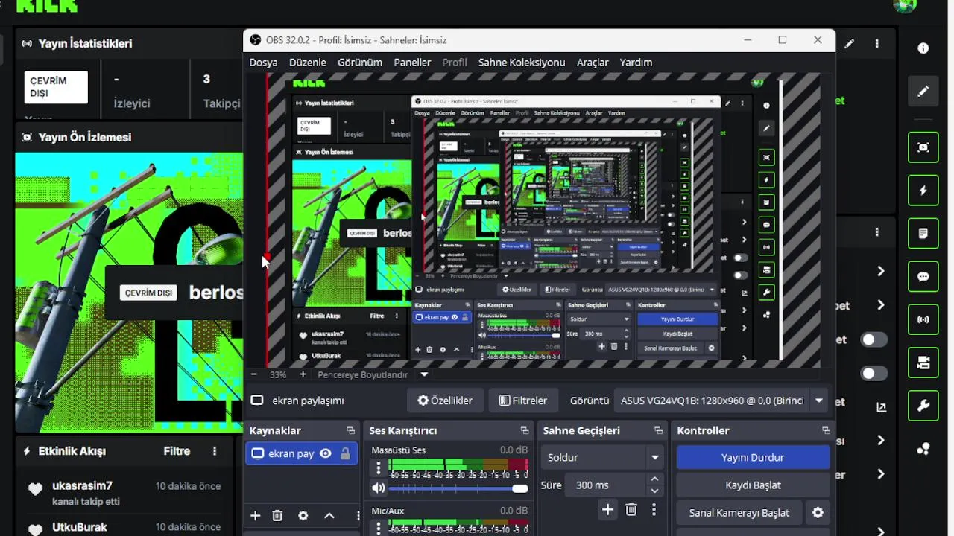Open the info icon in Kick sidebar
Viewport: 954px width, 536px height.
tap(923, 48)
